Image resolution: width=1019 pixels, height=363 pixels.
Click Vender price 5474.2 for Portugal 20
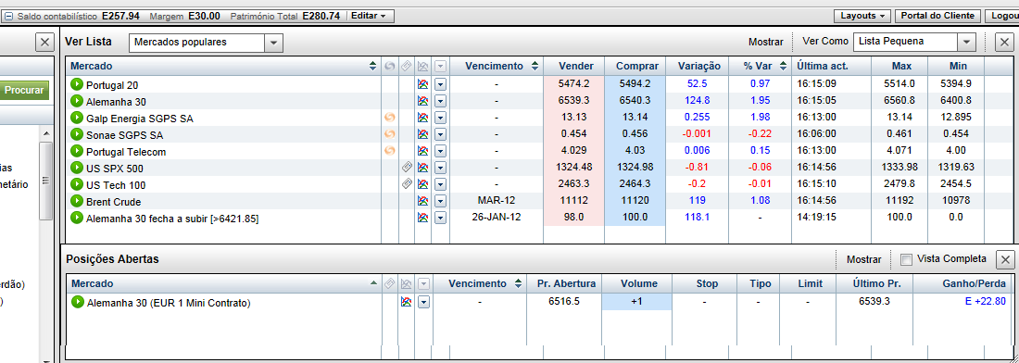(573, 84)
